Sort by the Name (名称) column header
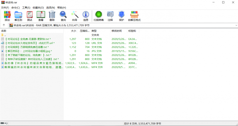This screenshot has height=126, width=238. point(4,31)
